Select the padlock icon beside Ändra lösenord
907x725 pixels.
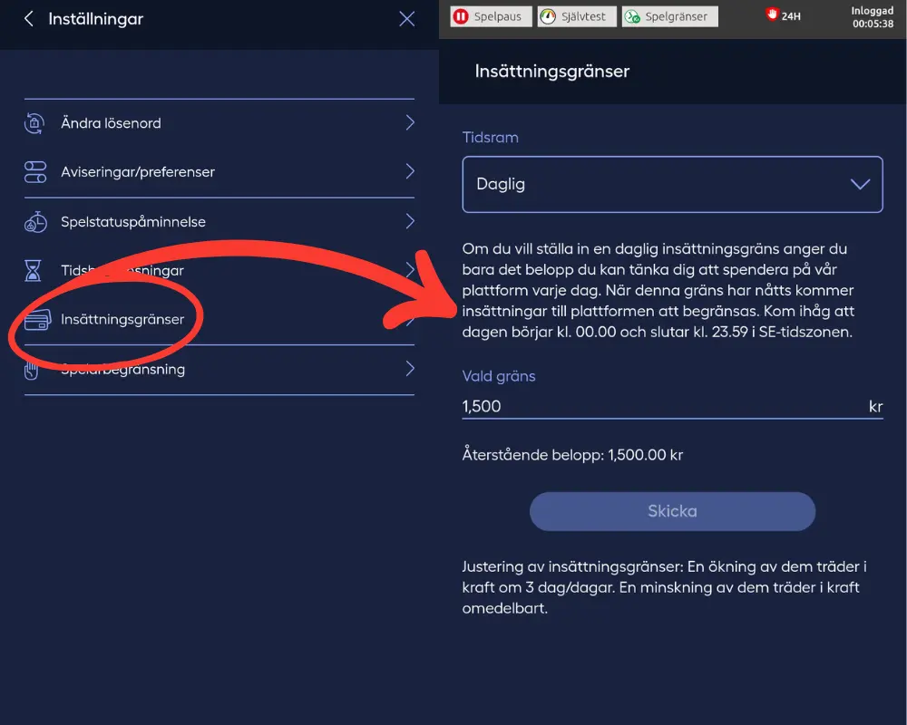[34, 122]
